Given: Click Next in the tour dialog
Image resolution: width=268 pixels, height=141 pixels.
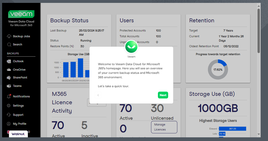Looking at the screenshot, I should [163, 95].
